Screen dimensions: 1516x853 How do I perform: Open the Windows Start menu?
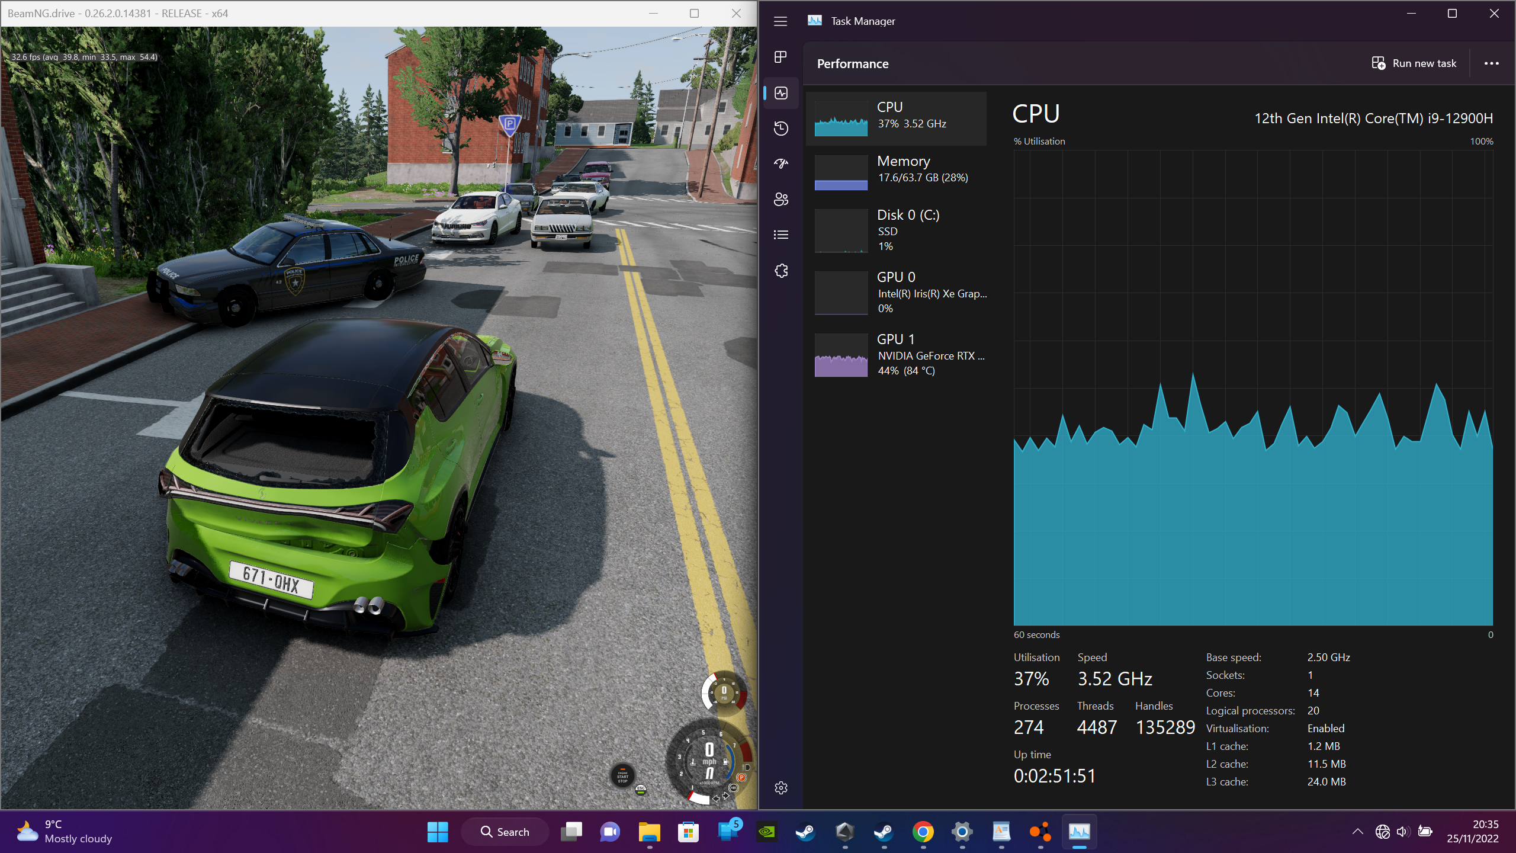pos(438,832)
